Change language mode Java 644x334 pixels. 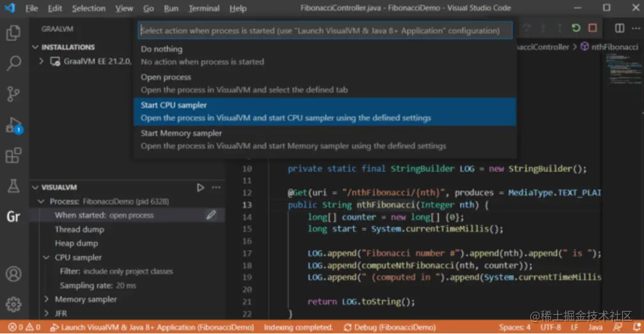(595, 327)
